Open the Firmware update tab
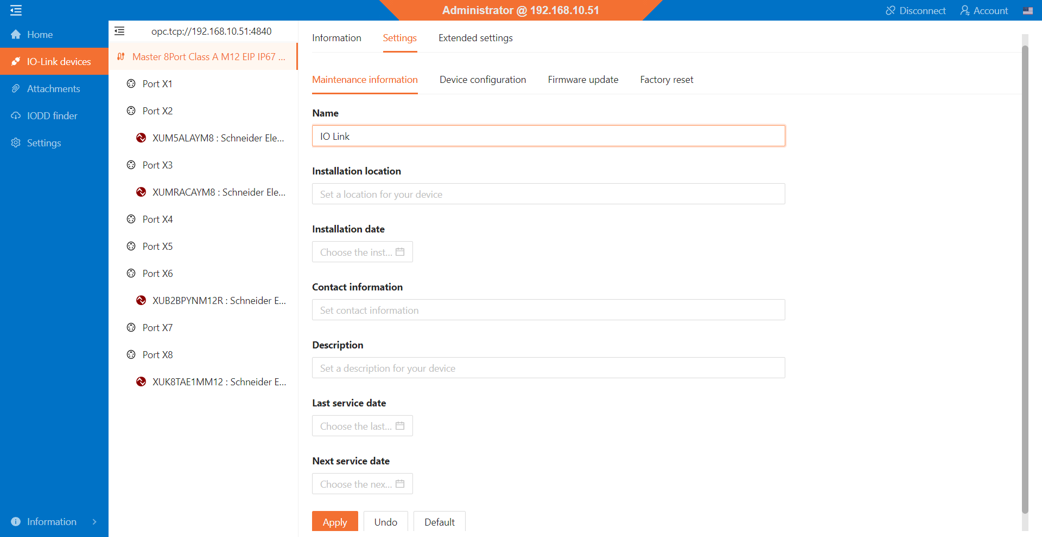Image resolution: width=1042 pixels, height=537 pixels. click(x=583, y=80)
